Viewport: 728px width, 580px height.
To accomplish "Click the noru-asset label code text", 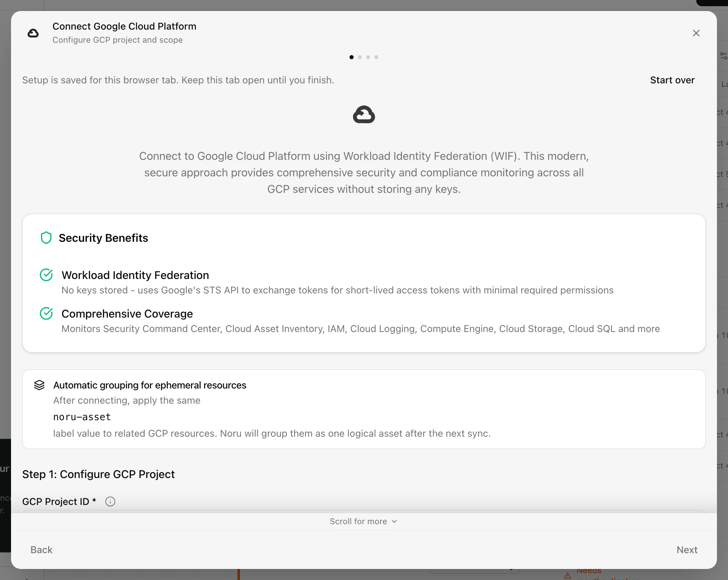I will point(82,417).
